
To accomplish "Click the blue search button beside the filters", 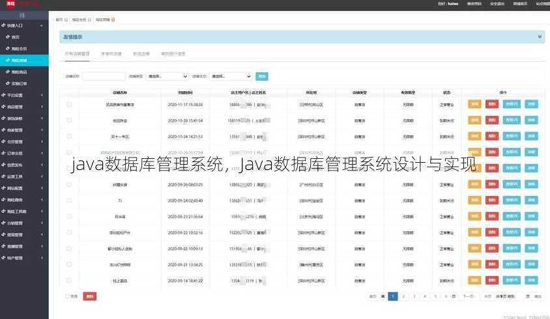I will 262,76.
